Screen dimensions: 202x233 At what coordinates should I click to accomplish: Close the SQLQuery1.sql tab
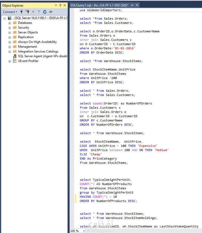[137, 5]
